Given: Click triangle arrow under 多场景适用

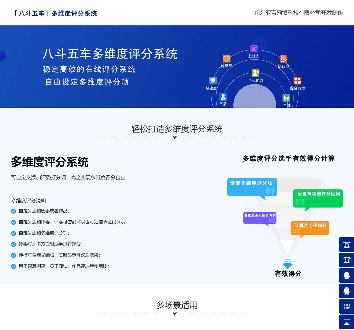Looking at the screenshot, I should click(x=175, y=314).
